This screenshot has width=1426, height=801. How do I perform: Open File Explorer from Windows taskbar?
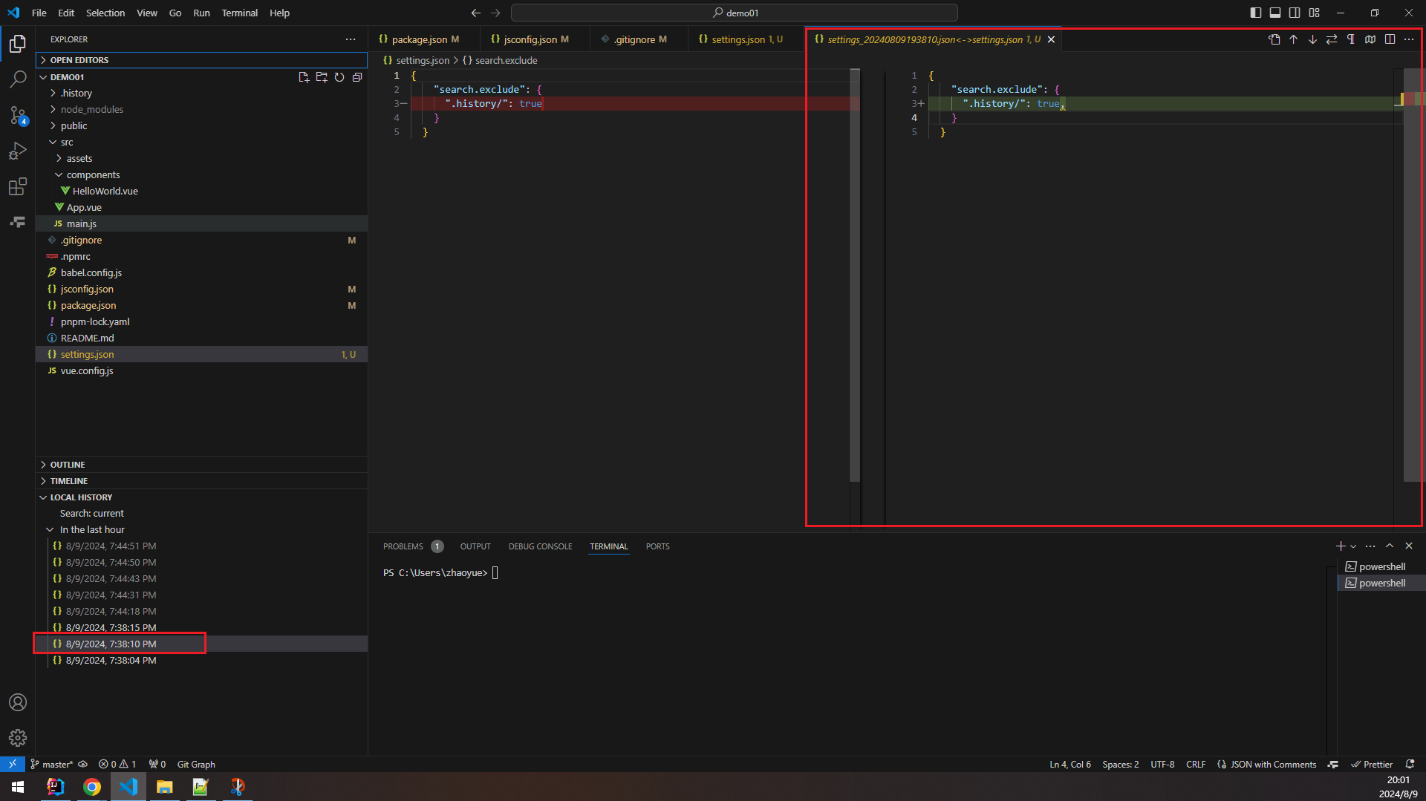click(x=164, y=787)
